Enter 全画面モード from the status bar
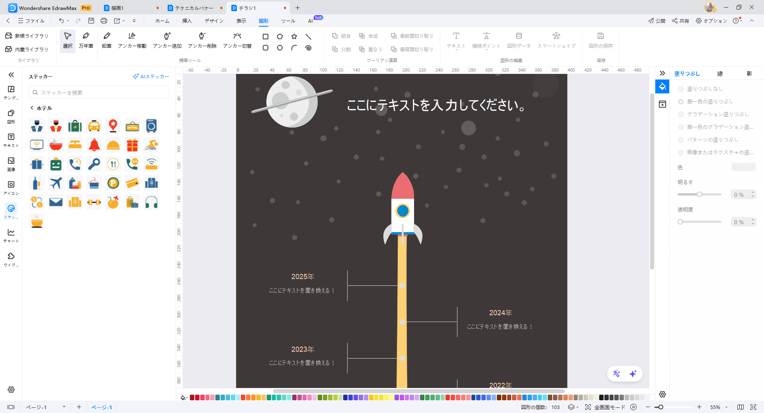 pos(609,407)
